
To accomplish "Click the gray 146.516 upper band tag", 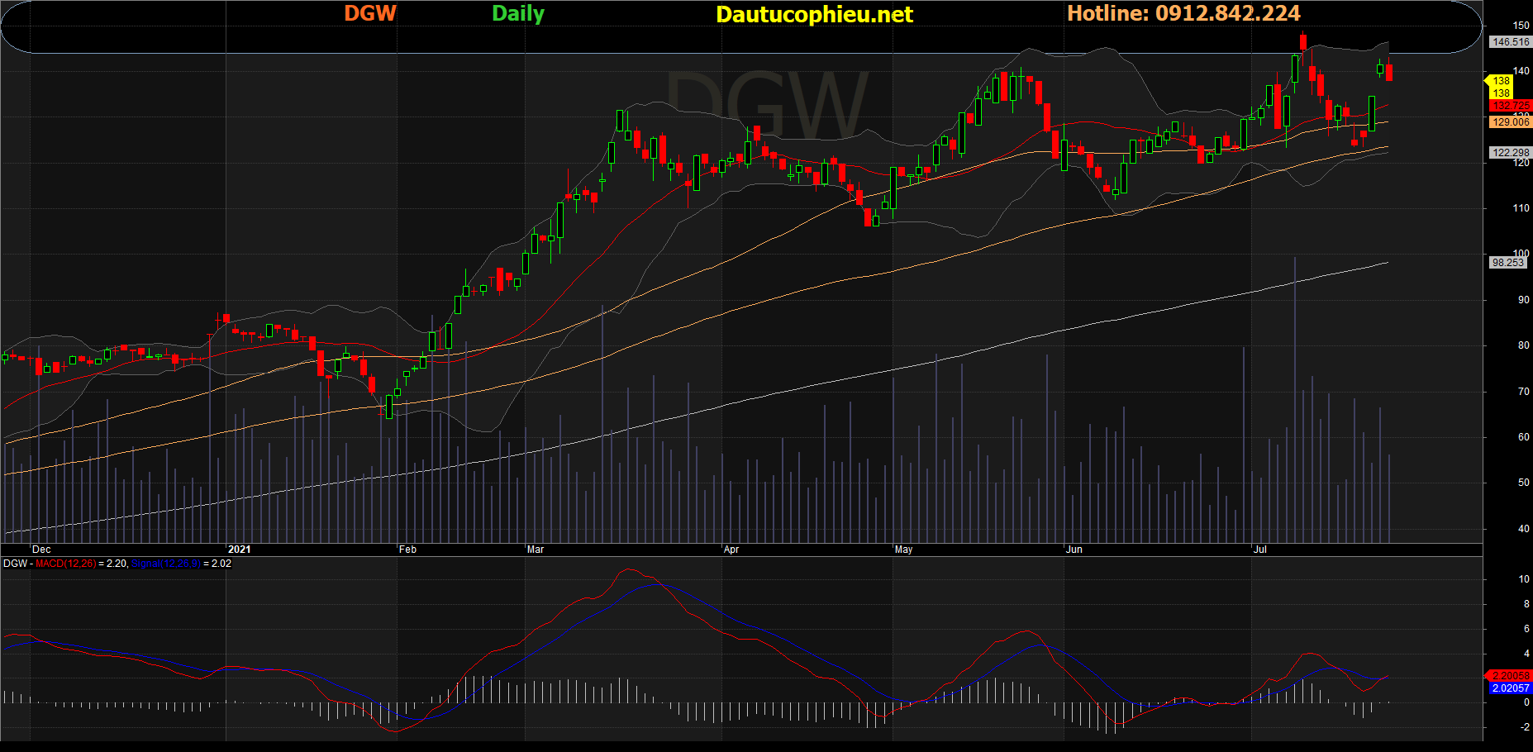I will point(1510,42).
